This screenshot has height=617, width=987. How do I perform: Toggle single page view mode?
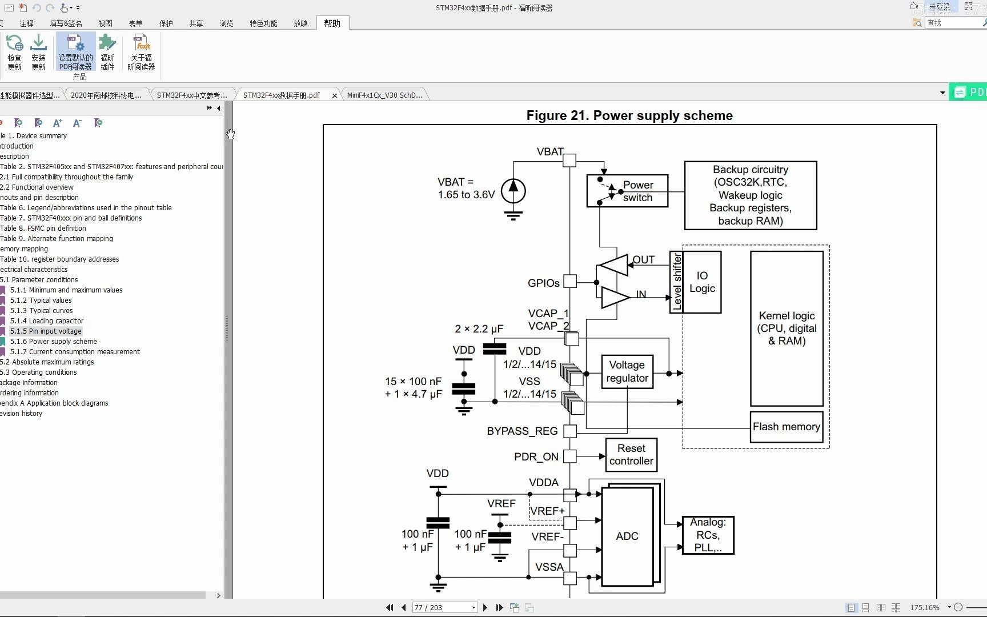[x=852, y=607]
